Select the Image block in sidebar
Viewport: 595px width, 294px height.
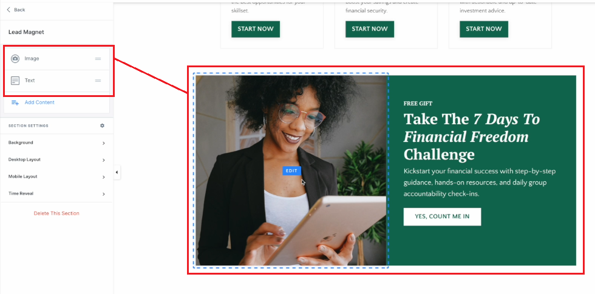[x=56, y=59]
